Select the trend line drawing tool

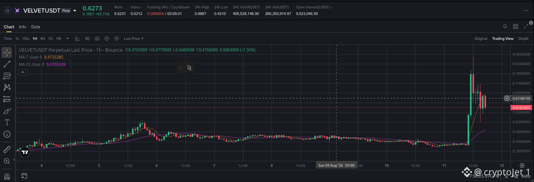pyautogui.click(x=7, y=64)
